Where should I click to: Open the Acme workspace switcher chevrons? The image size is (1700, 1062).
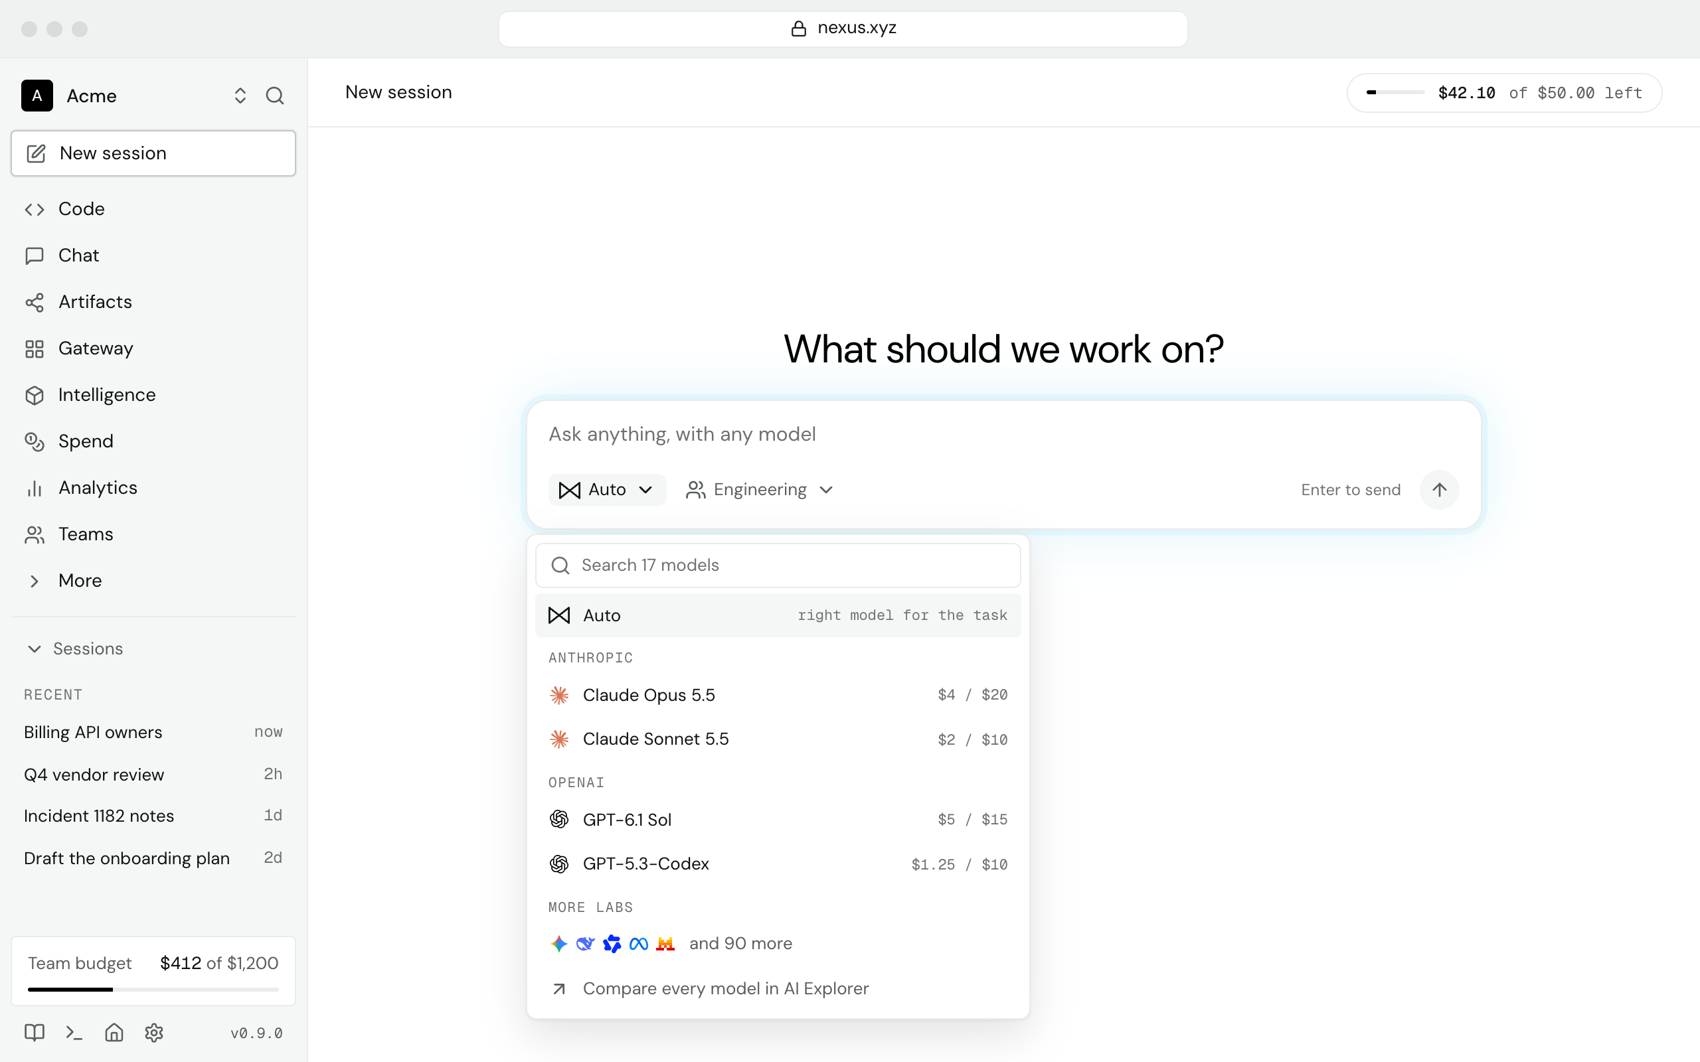240,96
